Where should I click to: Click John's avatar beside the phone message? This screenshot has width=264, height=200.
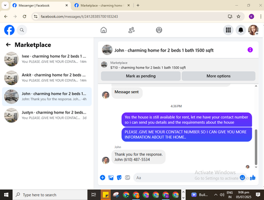[106, 160]
